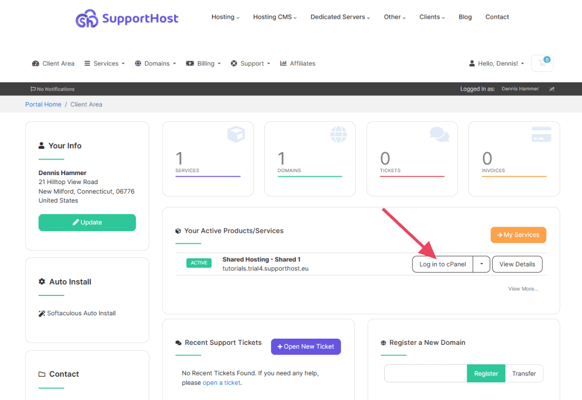Click the chat bubbles icon in Tickets card
582x400 pixels.
[x=439, y=134]
